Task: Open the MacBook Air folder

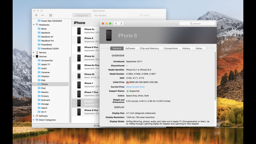Action: pyautogui.click(x=46, y=37)
